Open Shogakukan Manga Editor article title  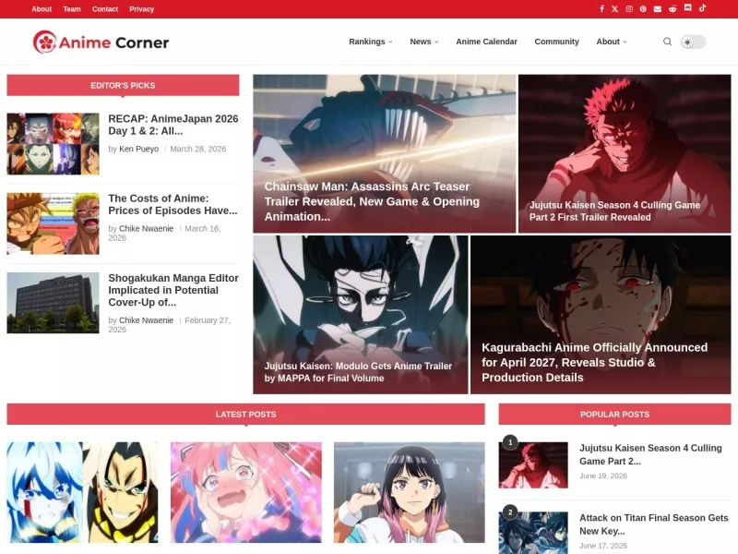tap(173, 290)
